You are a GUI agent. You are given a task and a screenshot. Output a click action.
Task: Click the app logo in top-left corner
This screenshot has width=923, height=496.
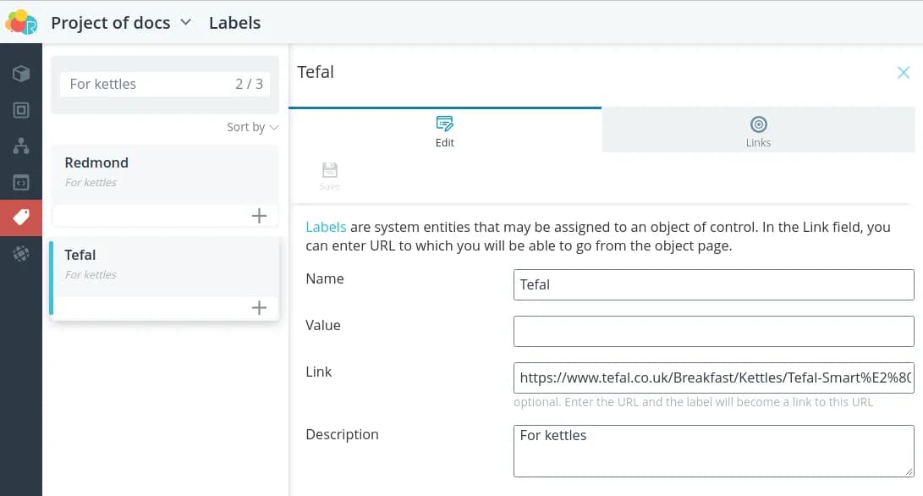click(21, 23)
